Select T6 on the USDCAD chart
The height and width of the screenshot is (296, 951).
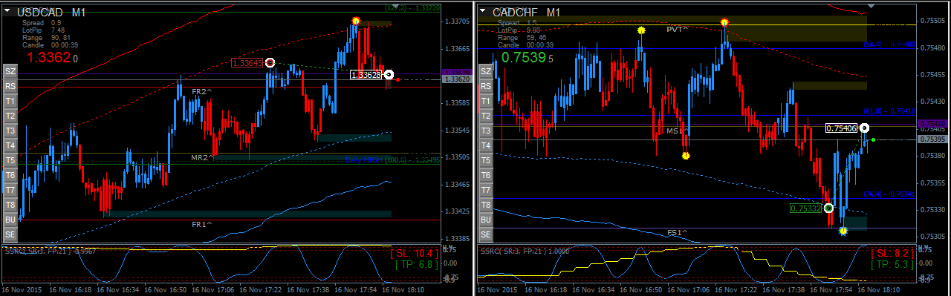[x=10, y=175]
